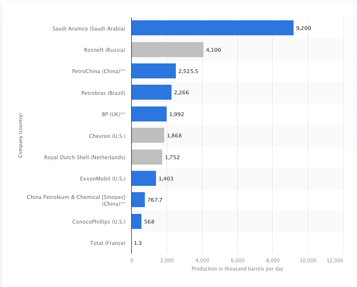Click the value '1,992'
Image resolution: width=357 pixels, height=287 pixels.
177,114
